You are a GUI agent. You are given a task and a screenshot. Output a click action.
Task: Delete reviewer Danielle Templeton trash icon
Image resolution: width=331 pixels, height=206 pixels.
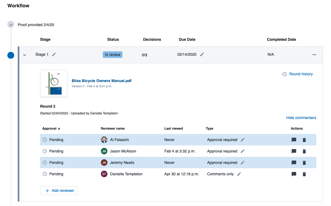304,174
